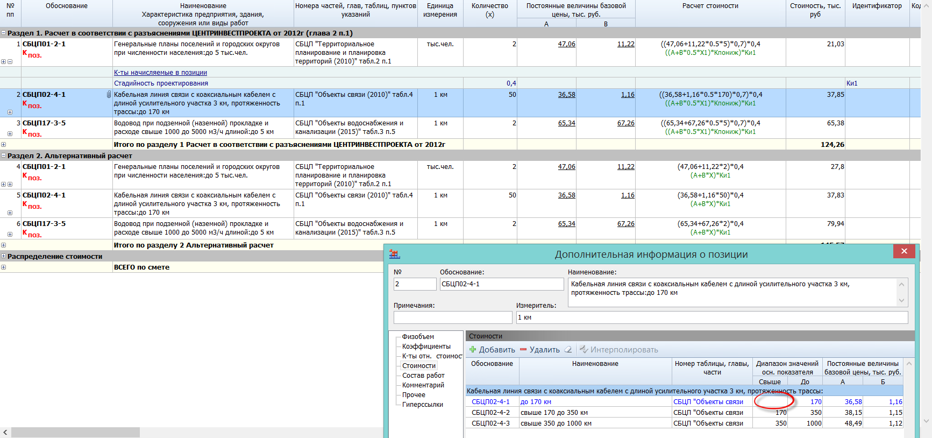Expand the ВСЕГО по смете row
Viewport: 932px width, 438px height.
(x=4, y=267)
